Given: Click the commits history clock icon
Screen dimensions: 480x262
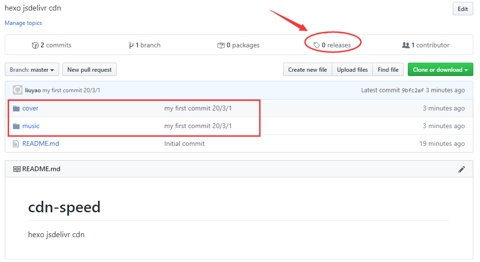Looking at the screenshot, I should click(35, 45).
